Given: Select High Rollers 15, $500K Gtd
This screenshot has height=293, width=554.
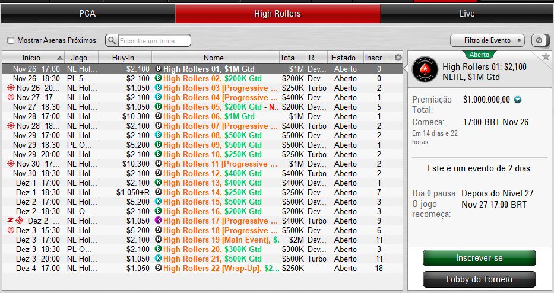Looking at the screenshot, I should 202,202.
